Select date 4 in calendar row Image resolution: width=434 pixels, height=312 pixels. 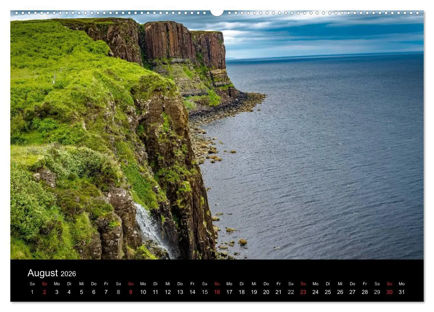click(x=69, y=292)
